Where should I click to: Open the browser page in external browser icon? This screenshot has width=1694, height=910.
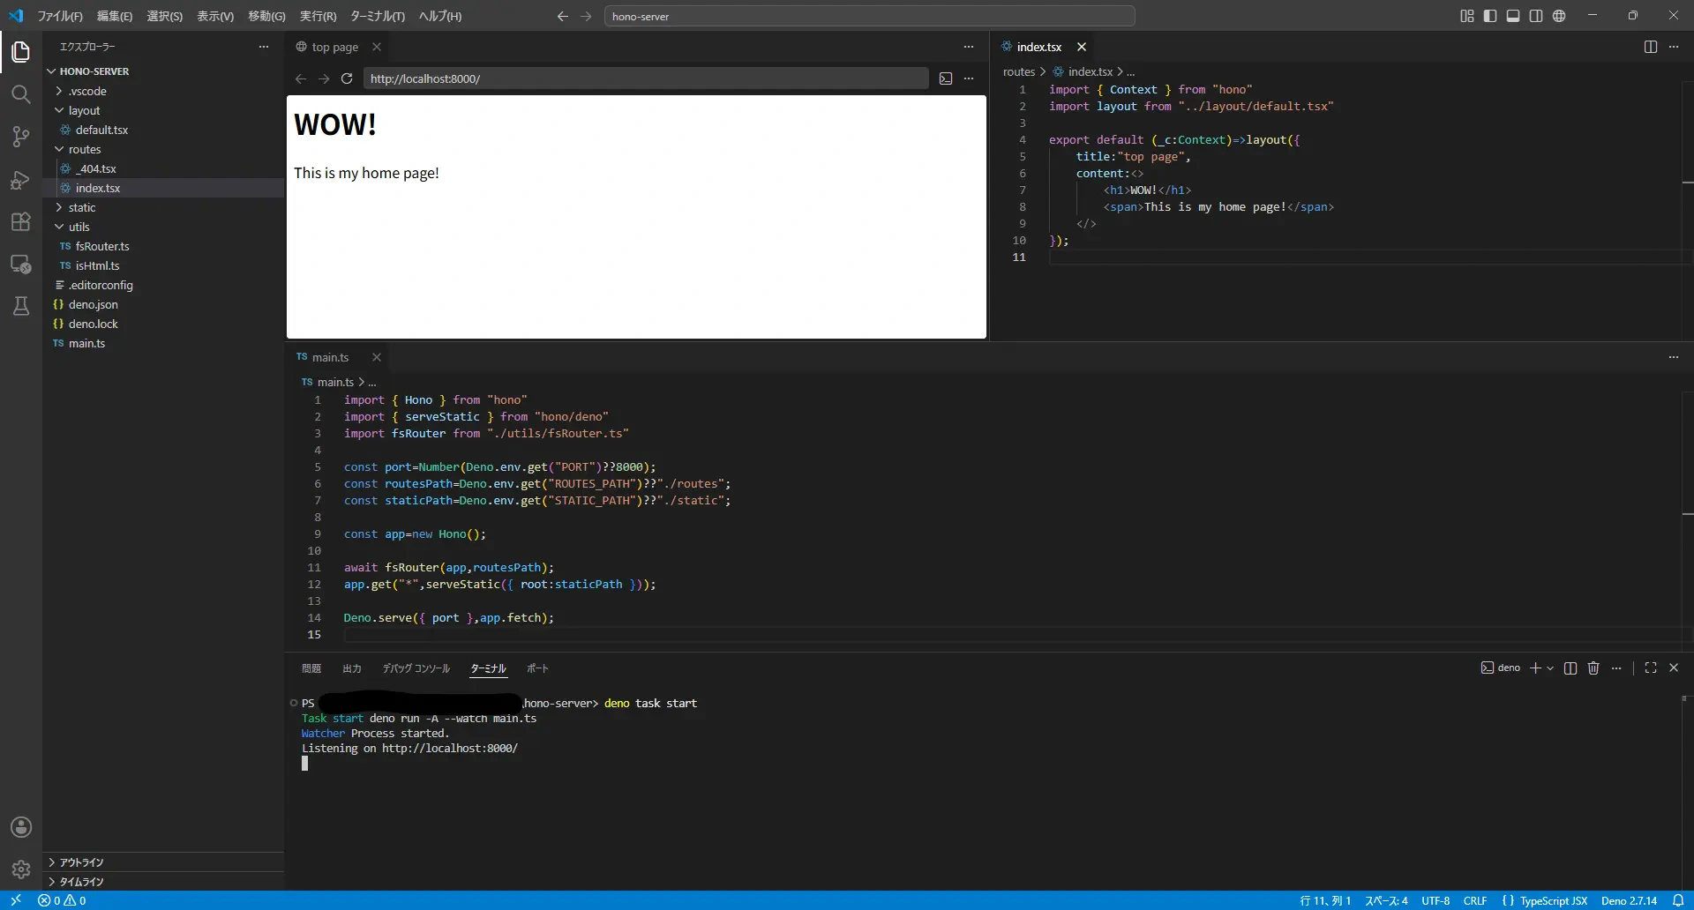click(946, 78)
